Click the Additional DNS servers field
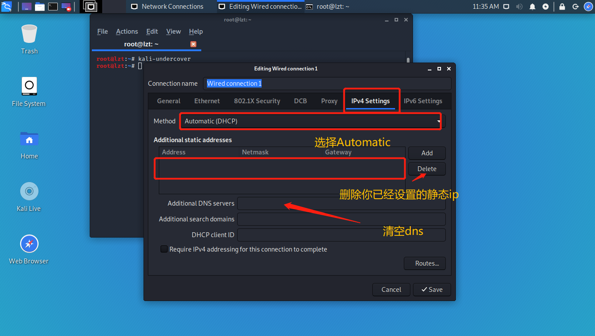595x336 pixels. tap(341, 203)
